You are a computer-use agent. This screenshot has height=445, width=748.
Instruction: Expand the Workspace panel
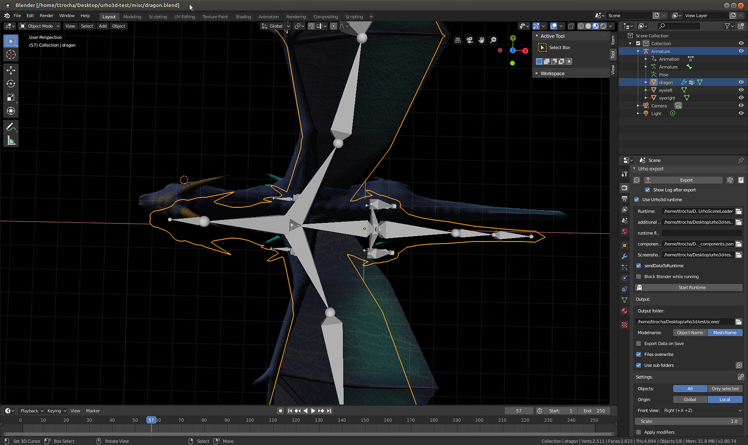click(x=537, y=73)
